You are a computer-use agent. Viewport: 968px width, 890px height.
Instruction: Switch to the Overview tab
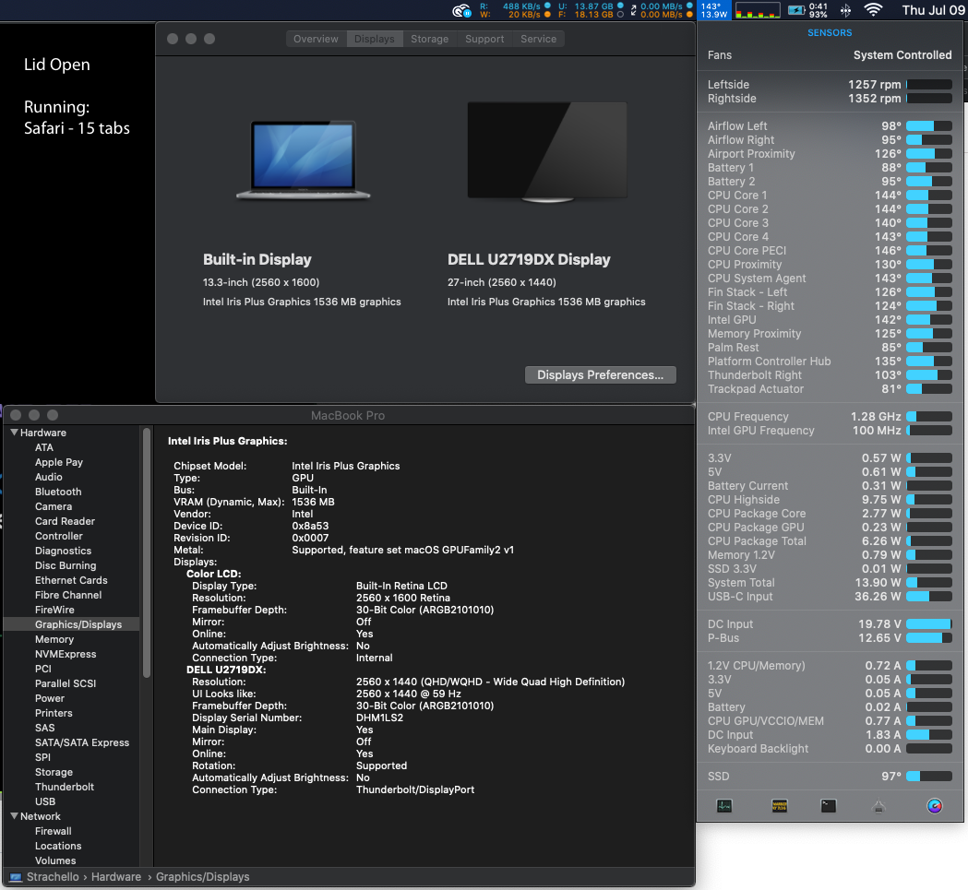tap(316, 39)
